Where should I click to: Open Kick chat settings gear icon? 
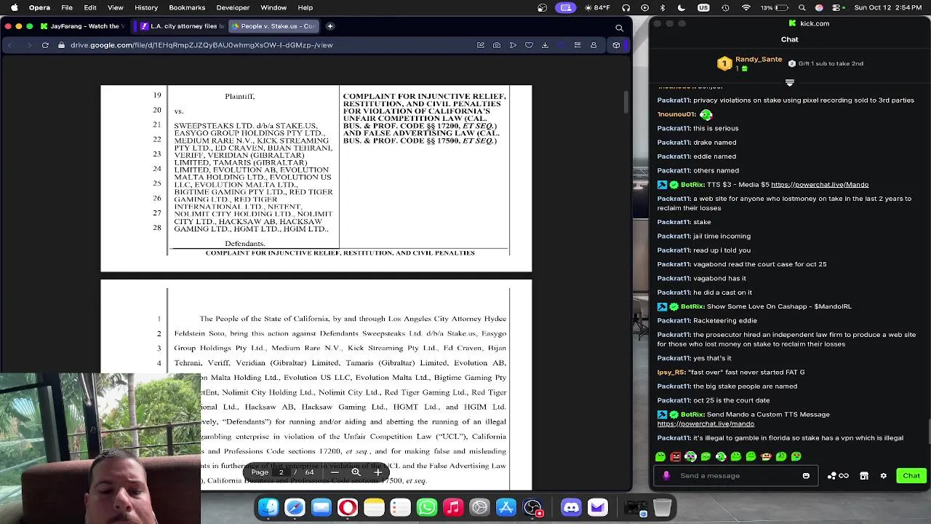click(x=884, y=476)
